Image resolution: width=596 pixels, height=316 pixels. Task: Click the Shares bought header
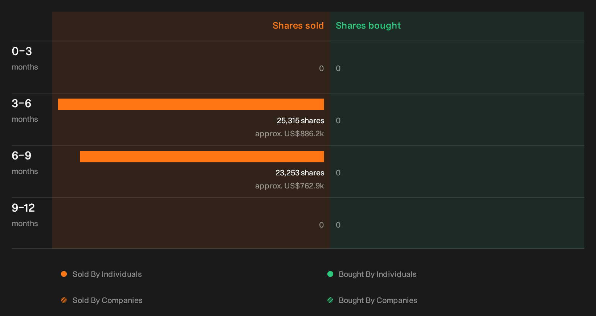[x=368, y=26]
